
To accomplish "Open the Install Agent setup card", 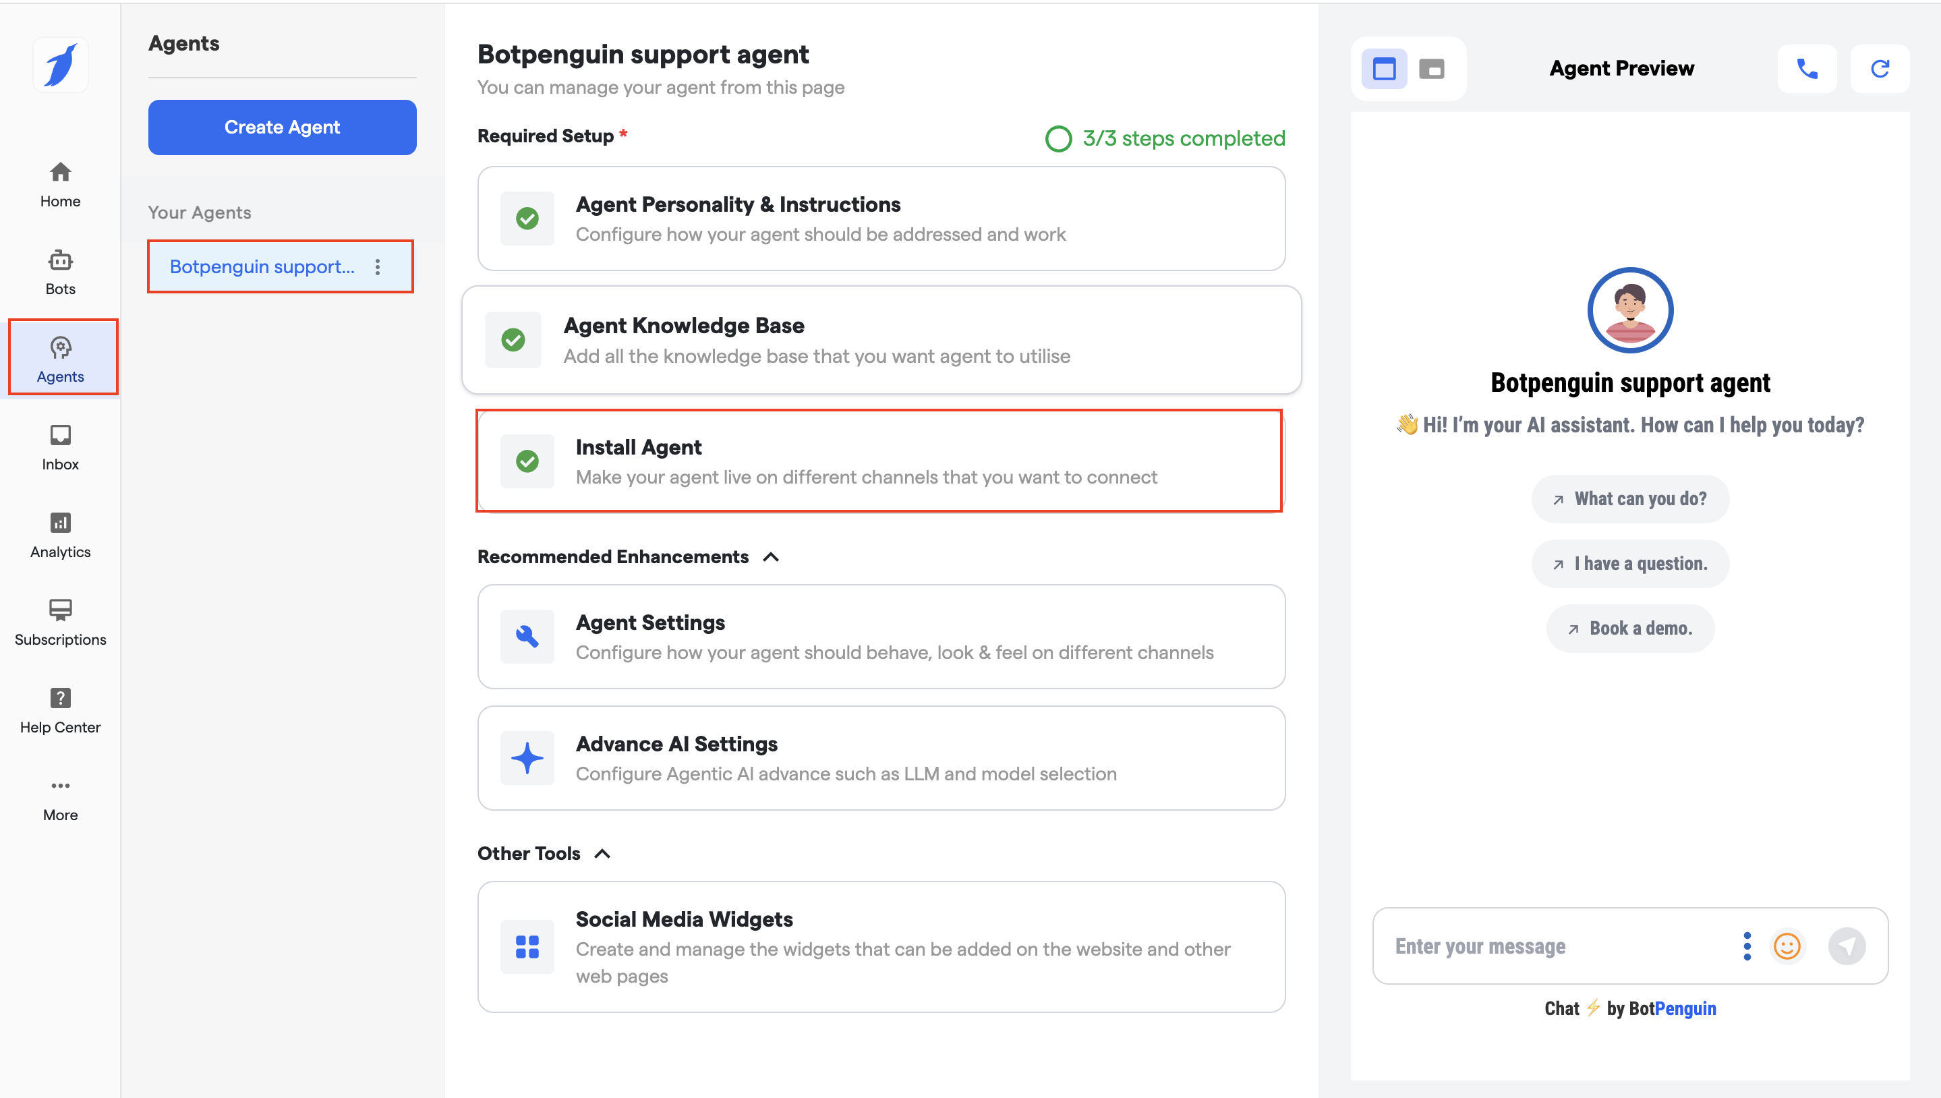I will click(x=879, y=461).
